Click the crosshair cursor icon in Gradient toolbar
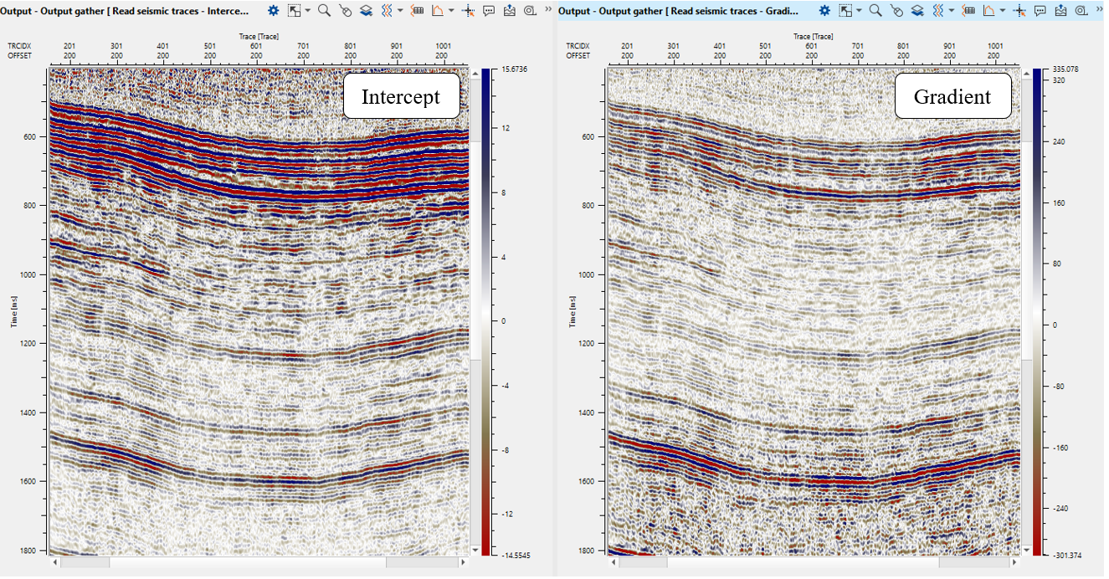 (x=1019, y=11)
